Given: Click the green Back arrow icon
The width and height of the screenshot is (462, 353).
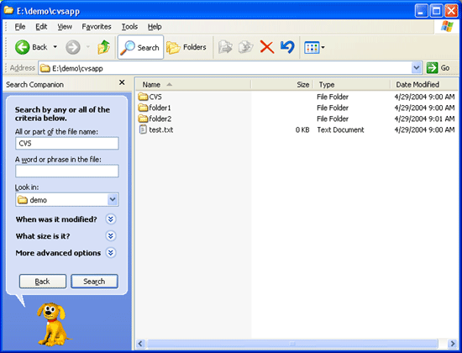Looking at the screenshot, I should tap(23, 47).
